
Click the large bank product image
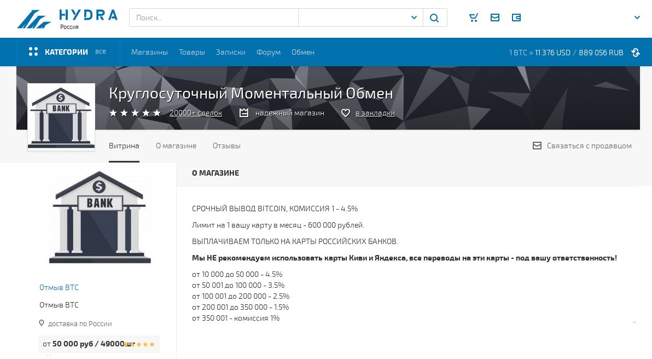100,217
